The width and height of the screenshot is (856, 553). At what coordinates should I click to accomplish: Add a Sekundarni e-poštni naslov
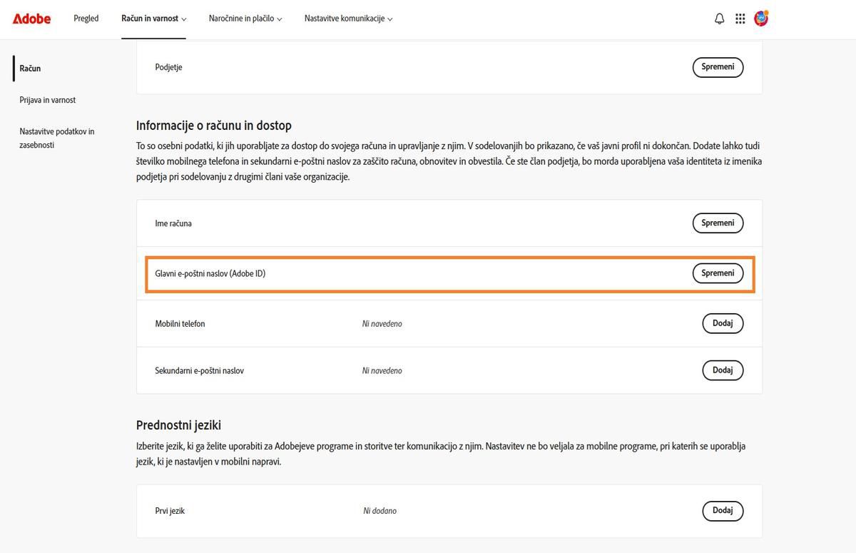723,370
